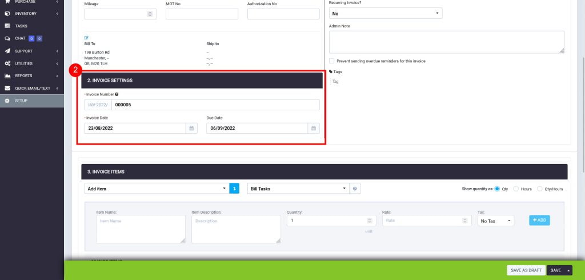
Task: Click the Quantity input field
Action: coord(330,221)
